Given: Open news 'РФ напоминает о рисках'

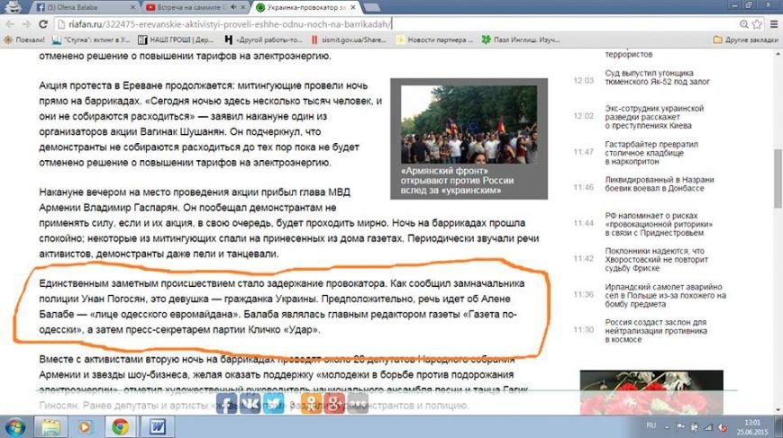Looking at the screenshot, I should pyautogui.click(x=659, y=224).
